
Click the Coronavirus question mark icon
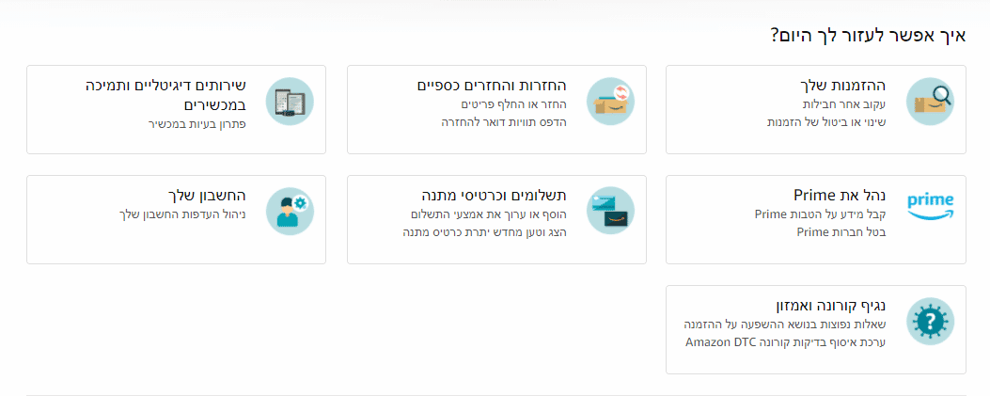point(930,322)
